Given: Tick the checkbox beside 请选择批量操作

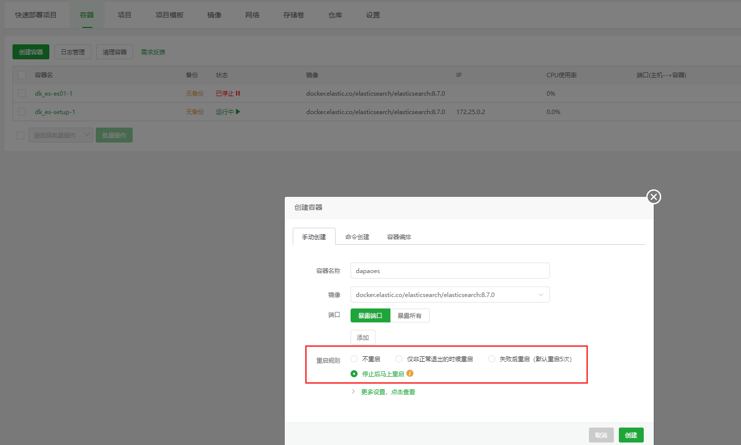Looking at the screenshot, I should 20,136.
